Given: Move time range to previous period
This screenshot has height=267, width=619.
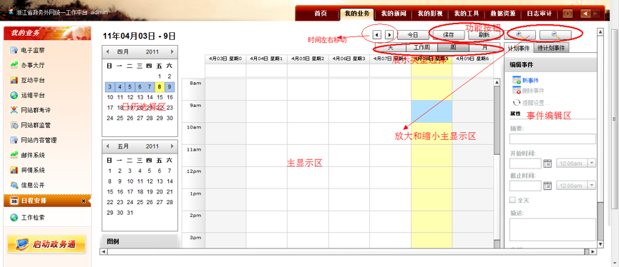Looking at the screenshot, I should [x=377, y=35].
